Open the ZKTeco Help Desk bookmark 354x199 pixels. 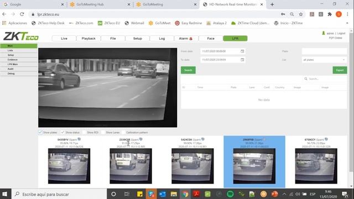point(48,23)
